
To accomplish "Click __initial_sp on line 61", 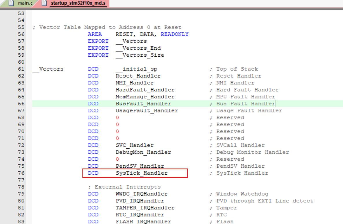I will coord(137,69).
